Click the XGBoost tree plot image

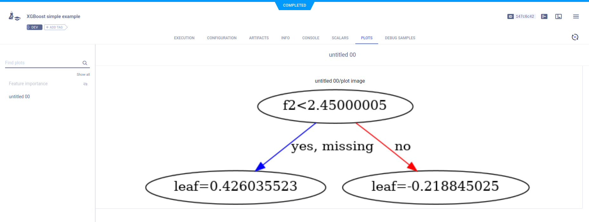click(x=337, y=147)
